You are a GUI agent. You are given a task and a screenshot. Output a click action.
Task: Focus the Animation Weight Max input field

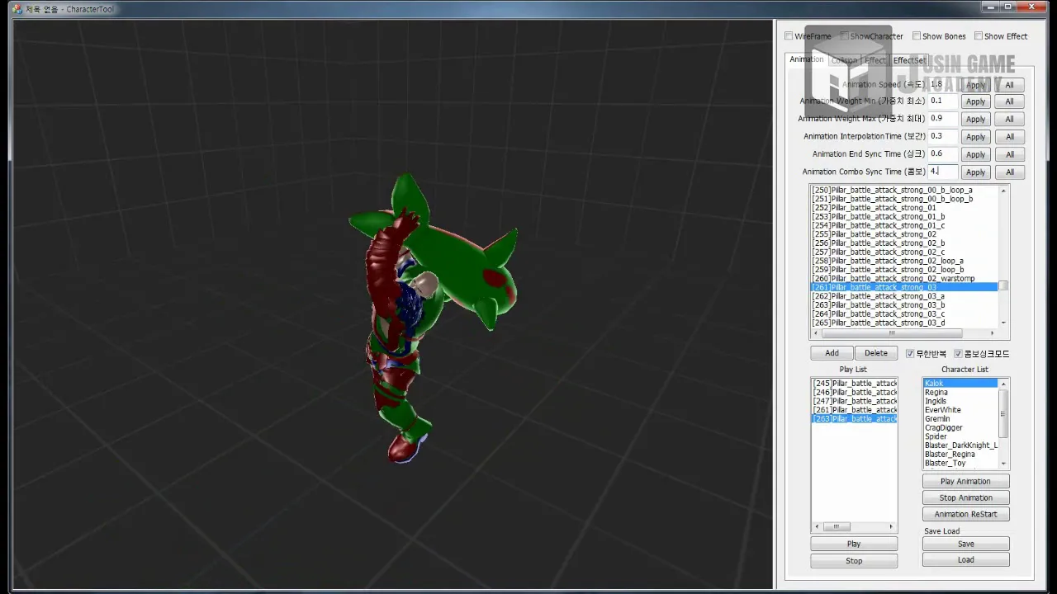pos(943,119)
